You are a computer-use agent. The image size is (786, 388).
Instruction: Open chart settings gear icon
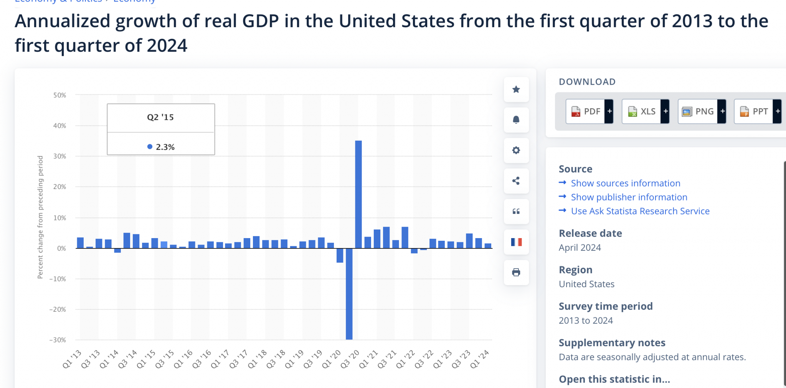516,150
